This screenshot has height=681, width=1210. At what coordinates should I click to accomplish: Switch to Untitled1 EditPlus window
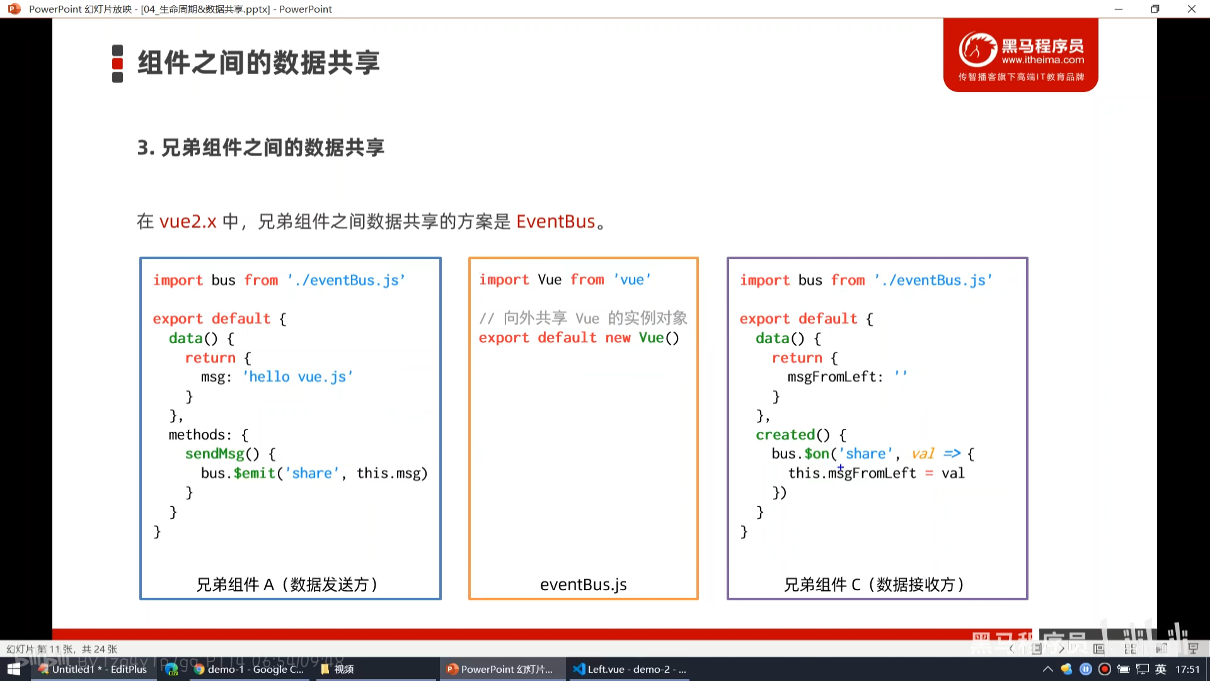pos(93,669)
